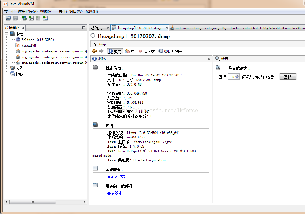Close the 应用程序 panel tab
This screenshot has width=305, height=214.
point(23,28)
